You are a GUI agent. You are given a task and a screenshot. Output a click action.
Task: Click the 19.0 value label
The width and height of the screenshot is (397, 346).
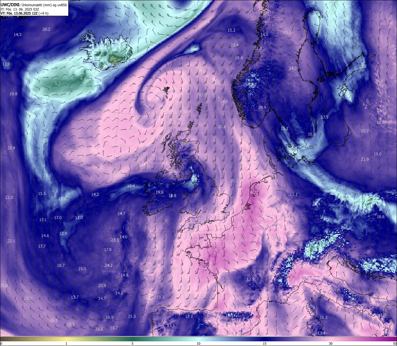377,154
